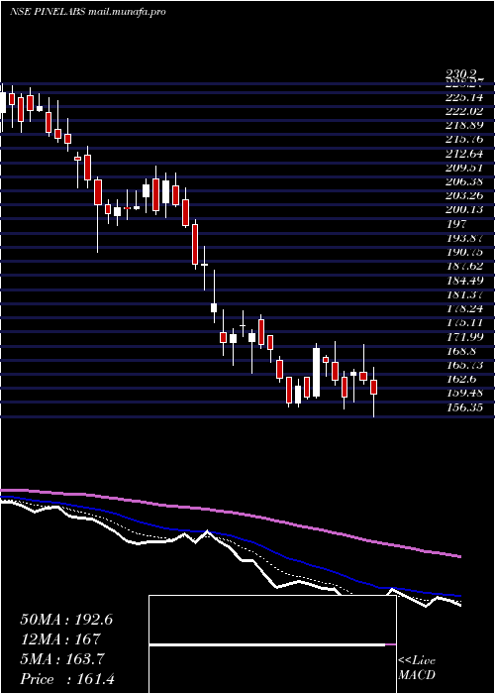Click the 212.64 price axis label
The width and height of the screenshot is (495, 694).
pyautogui.click(x=464, y=154)
